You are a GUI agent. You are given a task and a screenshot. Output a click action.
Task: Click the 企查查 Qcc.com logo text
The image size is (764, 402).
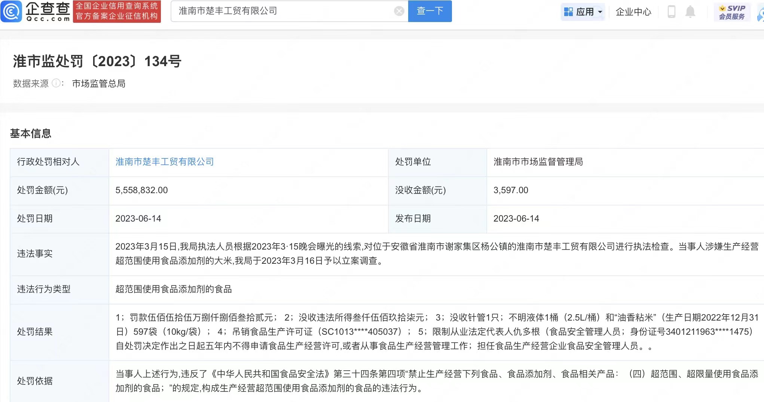click(48, 12)
